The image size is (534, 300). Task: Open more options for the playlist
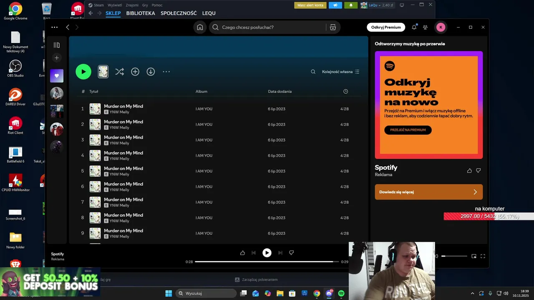point(166,72)
